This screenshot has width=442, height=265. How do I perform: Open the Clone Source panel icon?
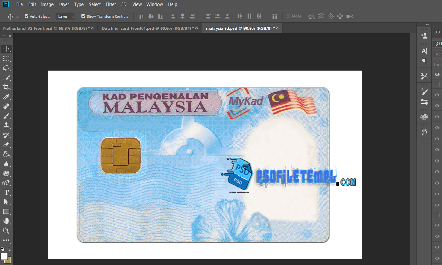(424, 35)
